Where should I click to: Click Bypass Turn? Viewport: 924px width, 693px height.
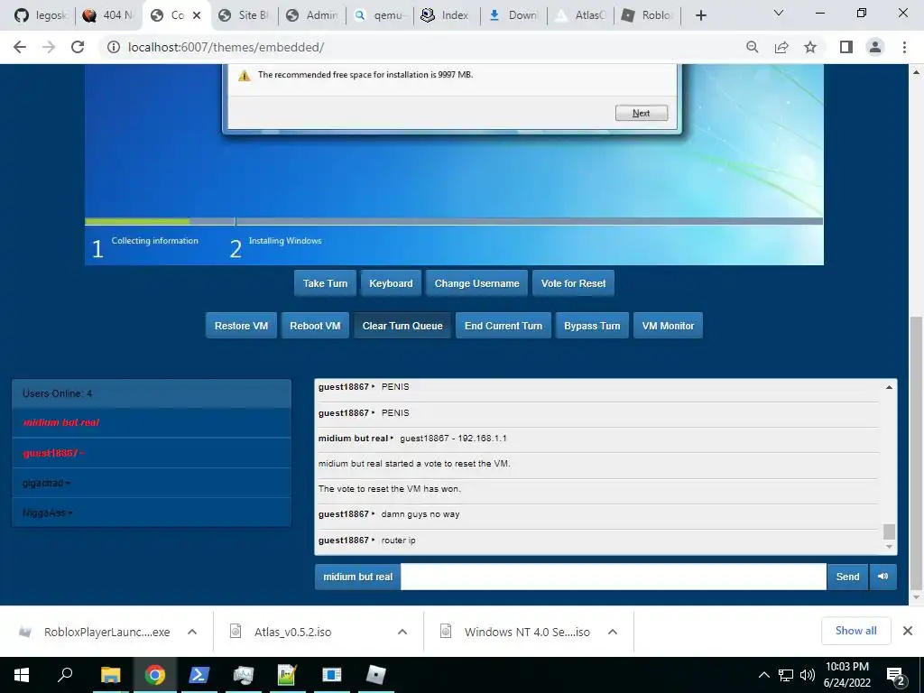(592, 326)
